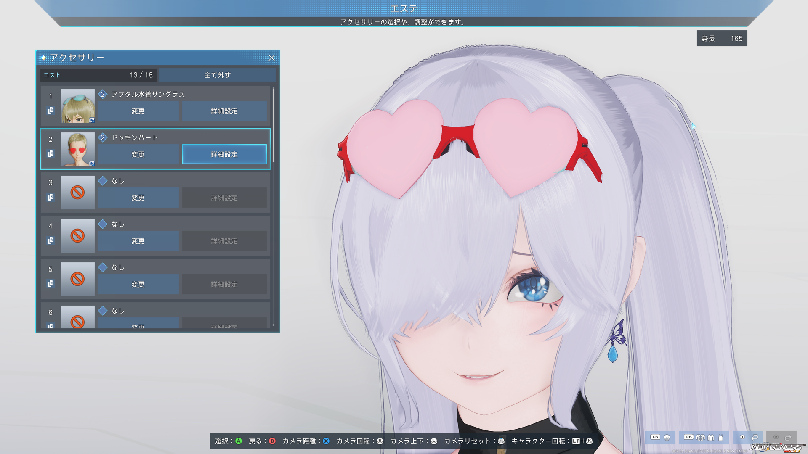
Task: Click the undo arrow icon
Action: coord(755,437)
